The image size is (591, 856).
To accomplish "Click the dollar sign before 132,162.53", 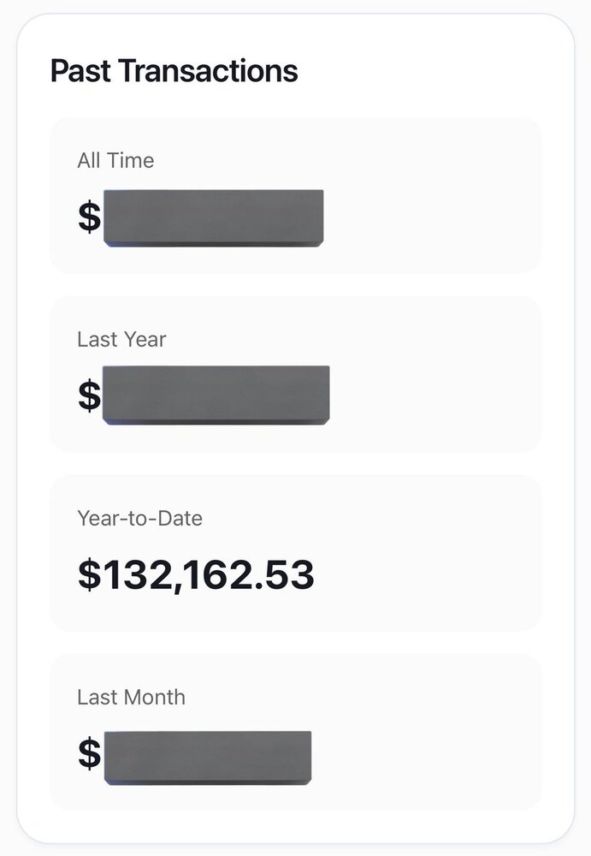I will (89, 575).
